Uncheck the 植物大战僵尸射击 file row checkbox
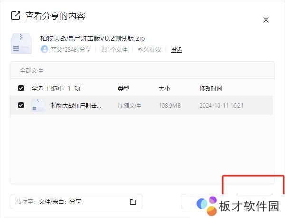 [x=21, y=105]
